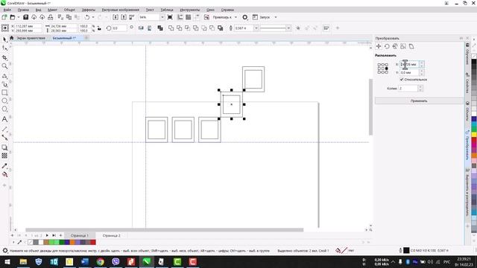Click the Size icon in Transform docker
The image size is (477, 268).
[403, 46]
